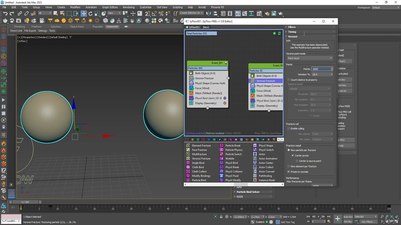Pick Multifracture operator from depot
The width and height of the screenshot is (401, 225).
pyautogui.click(x=199, y=154)
